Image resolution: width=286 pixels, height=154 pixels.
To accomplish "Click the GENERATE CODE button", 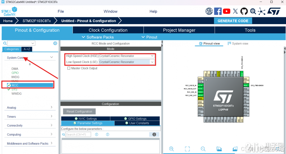I will [233, 21].
